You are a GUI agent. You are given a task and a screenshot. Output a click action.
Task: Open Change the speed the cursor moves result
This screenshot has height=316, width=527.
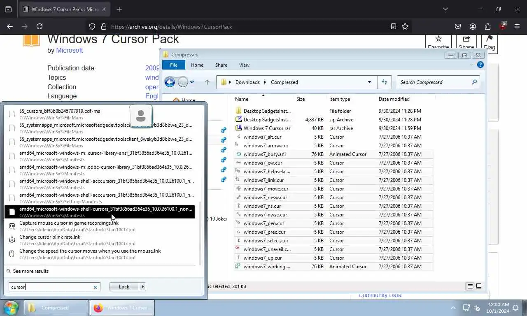tap(99, 254)
